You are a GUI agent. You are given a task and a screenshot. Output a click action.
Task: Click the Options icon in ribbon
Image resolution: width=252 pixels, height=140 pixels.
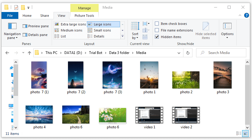pos(227,26)
